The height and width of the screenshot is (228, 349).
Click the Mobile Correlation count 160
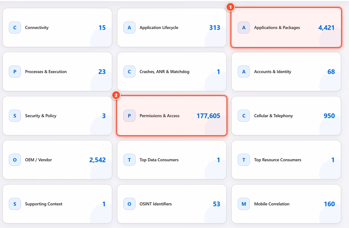coord(329,204)
